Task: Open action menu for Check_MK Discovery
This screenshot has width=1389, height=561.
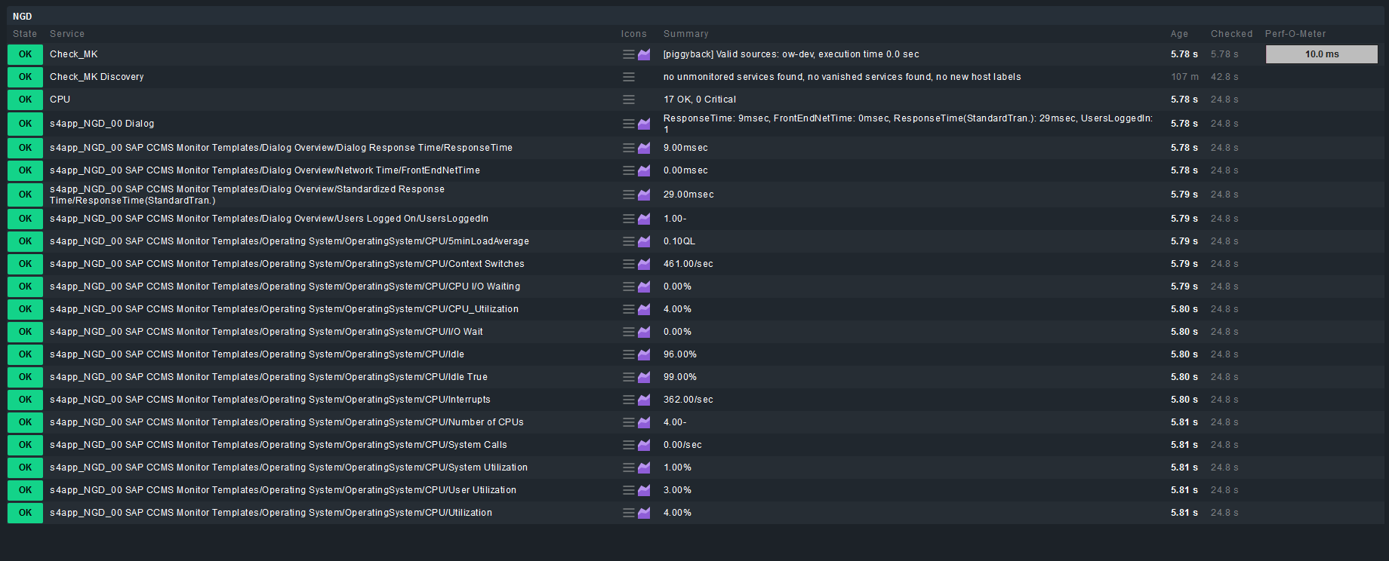Action: [x=628, y=77]
